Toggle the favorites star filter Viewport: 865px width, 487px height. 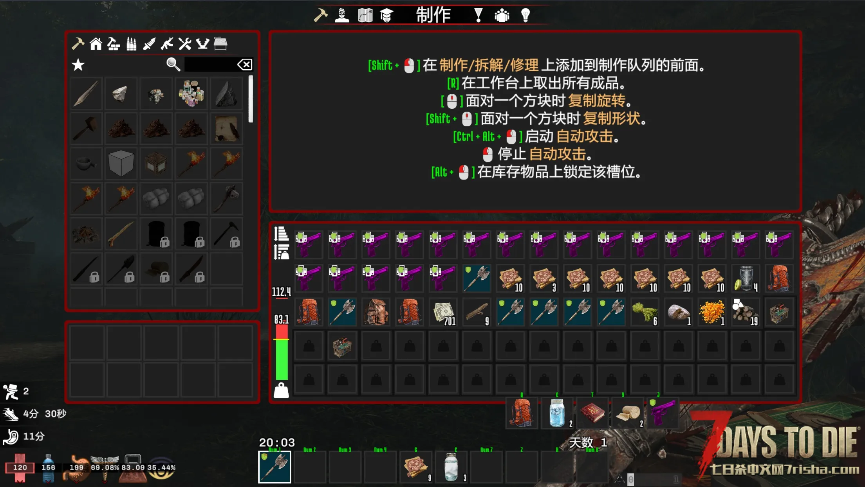(78, 65)
